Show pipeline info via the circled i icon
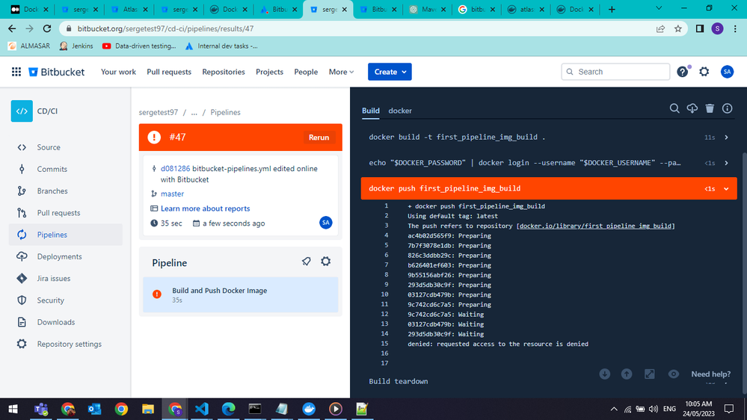This screenshot has width=747, height=420. click(727, 108)
